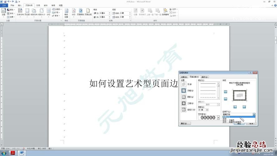The height and width of the screenshot is (156, 277).
Task: Open Paragraph dialog launcher
Action: (131, 21)
